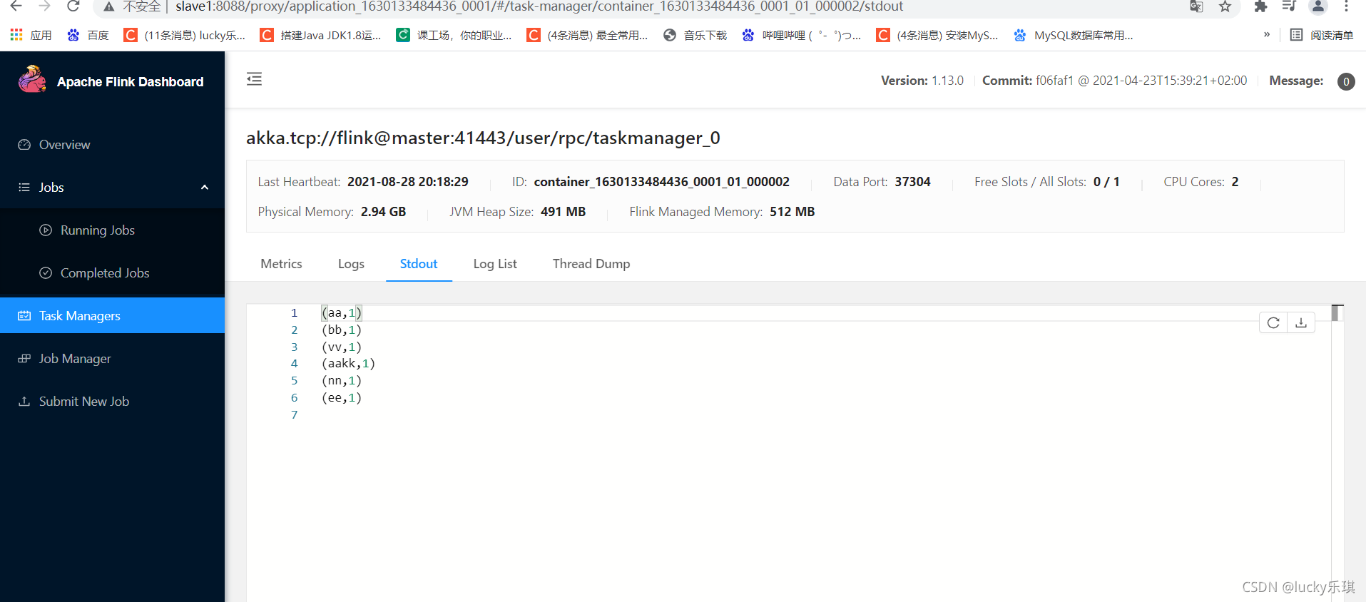Screen dimensions: 1366x602
Task: Open the (11条消息) lucky乐 bookmark
Action: tap(185, 35)
